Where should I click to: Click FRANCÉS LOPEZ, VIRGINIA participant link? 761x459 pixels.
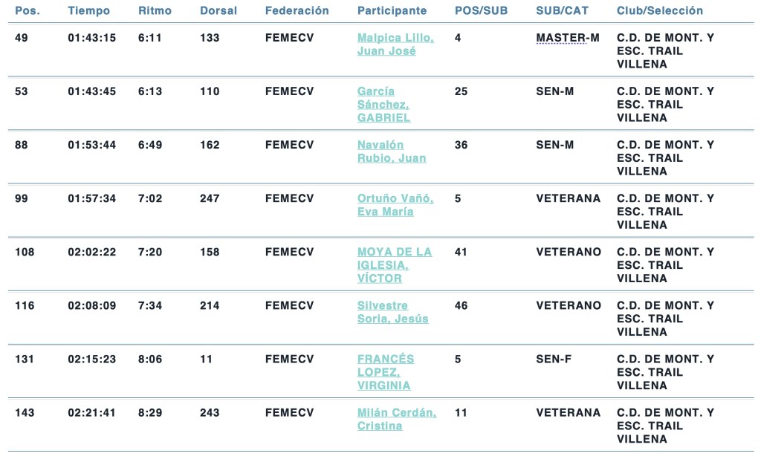(x=385, y=372)
